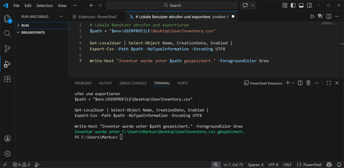Click the Write-Host text in editor line 7
Viewport: 344px width, 168px height.
[x=102, y=61]
